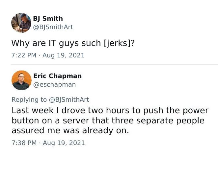Select the tweet text starting "Why are IT guys"
Image resolution: width=218 pixels, height=169 pixels.
[73, 43]
